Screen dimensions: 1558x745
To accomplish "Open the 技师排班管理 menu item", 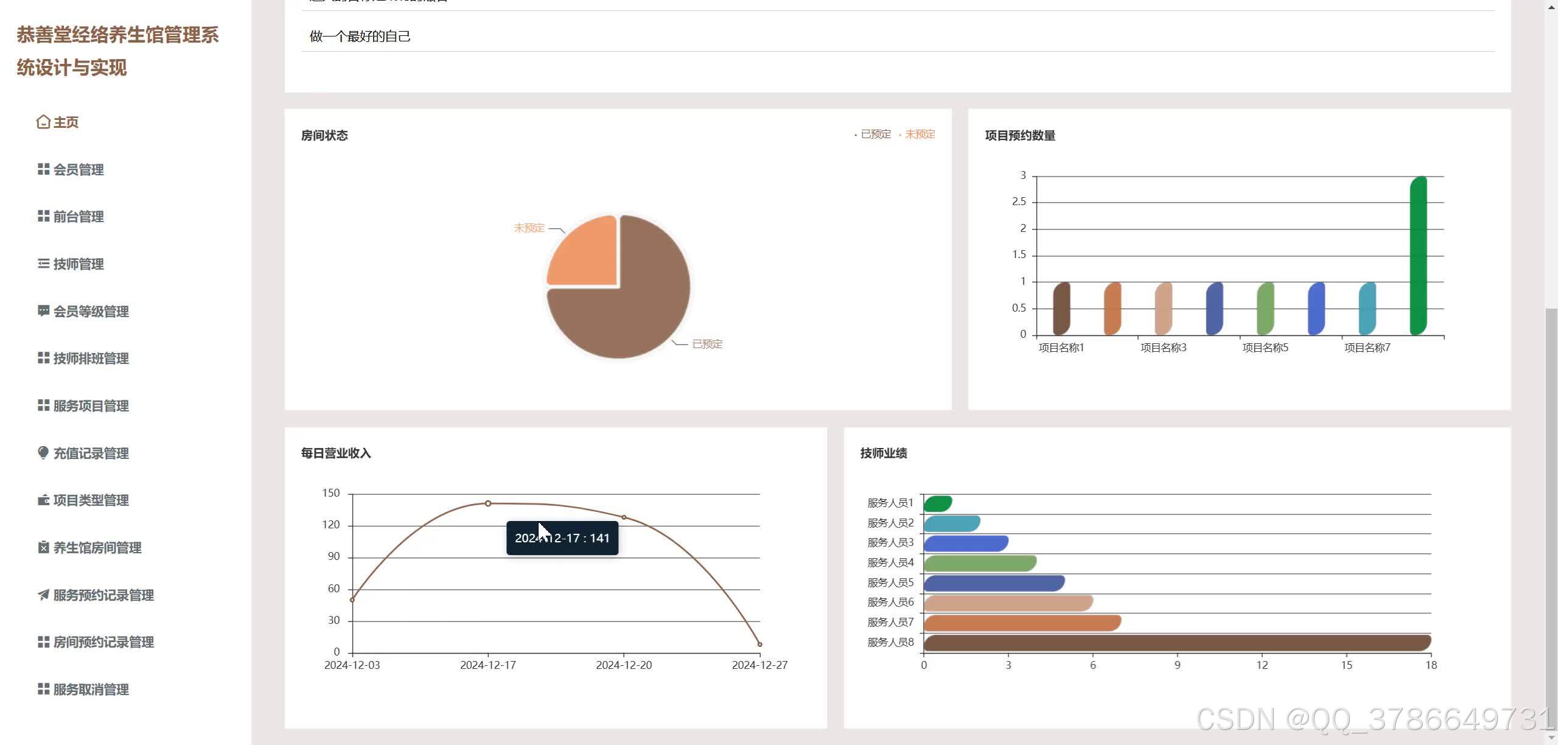I will tap(91, 359).
